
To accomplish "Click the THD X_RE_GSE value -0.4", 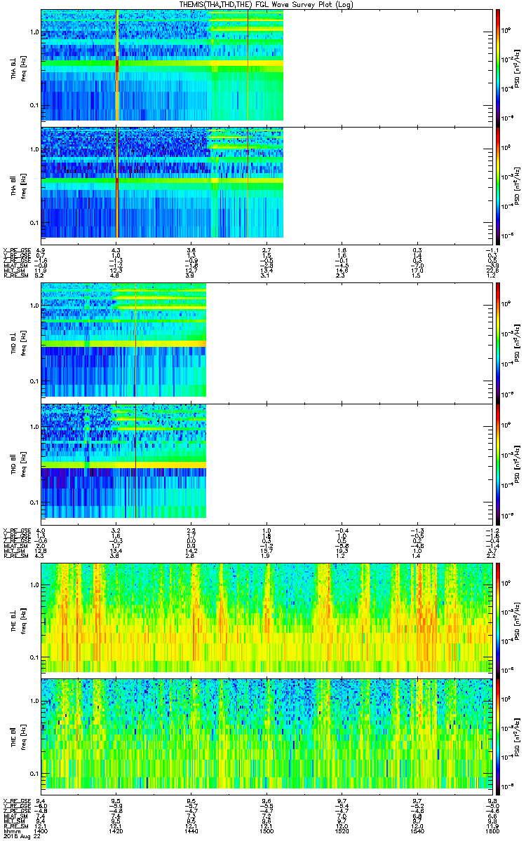I will coord(342,530).
